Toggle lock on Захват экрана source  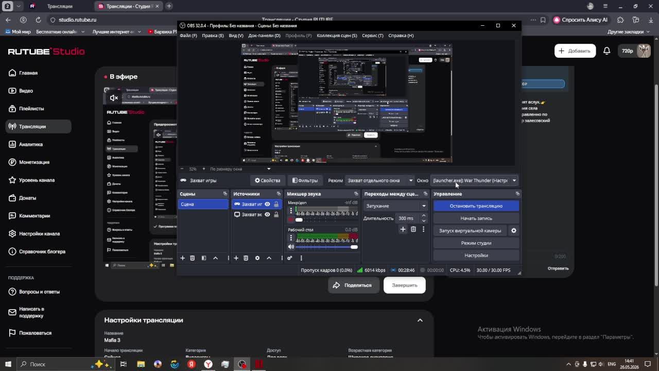coord(276,214)
